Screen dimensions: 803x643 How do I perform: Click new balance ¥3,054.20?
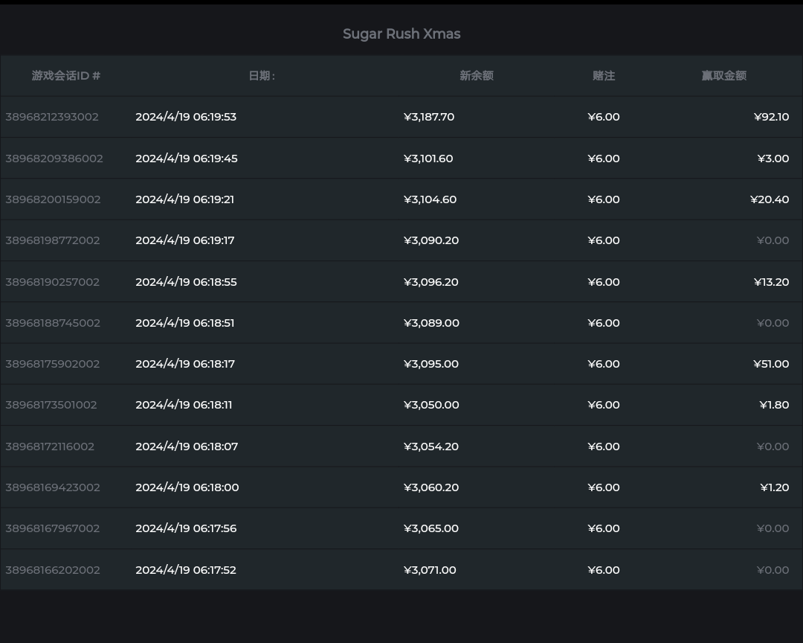(x=431, y=447)
